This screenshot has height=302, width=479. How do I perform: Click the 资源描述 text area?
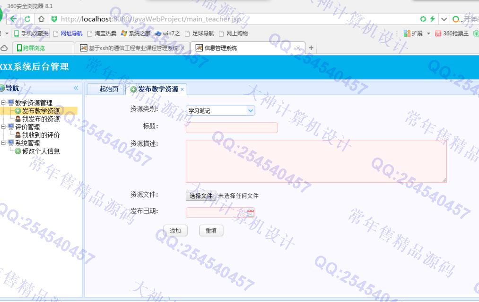[x=316, y=161]
